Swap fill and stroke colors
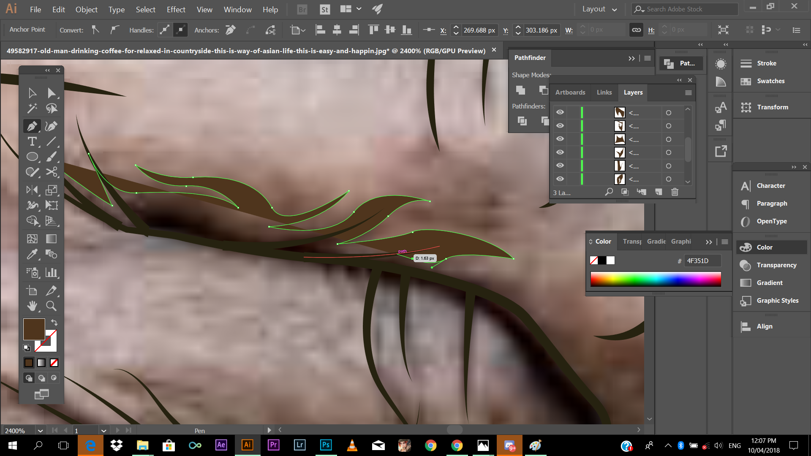The image size is (811, 456). (x=54, y=323)
